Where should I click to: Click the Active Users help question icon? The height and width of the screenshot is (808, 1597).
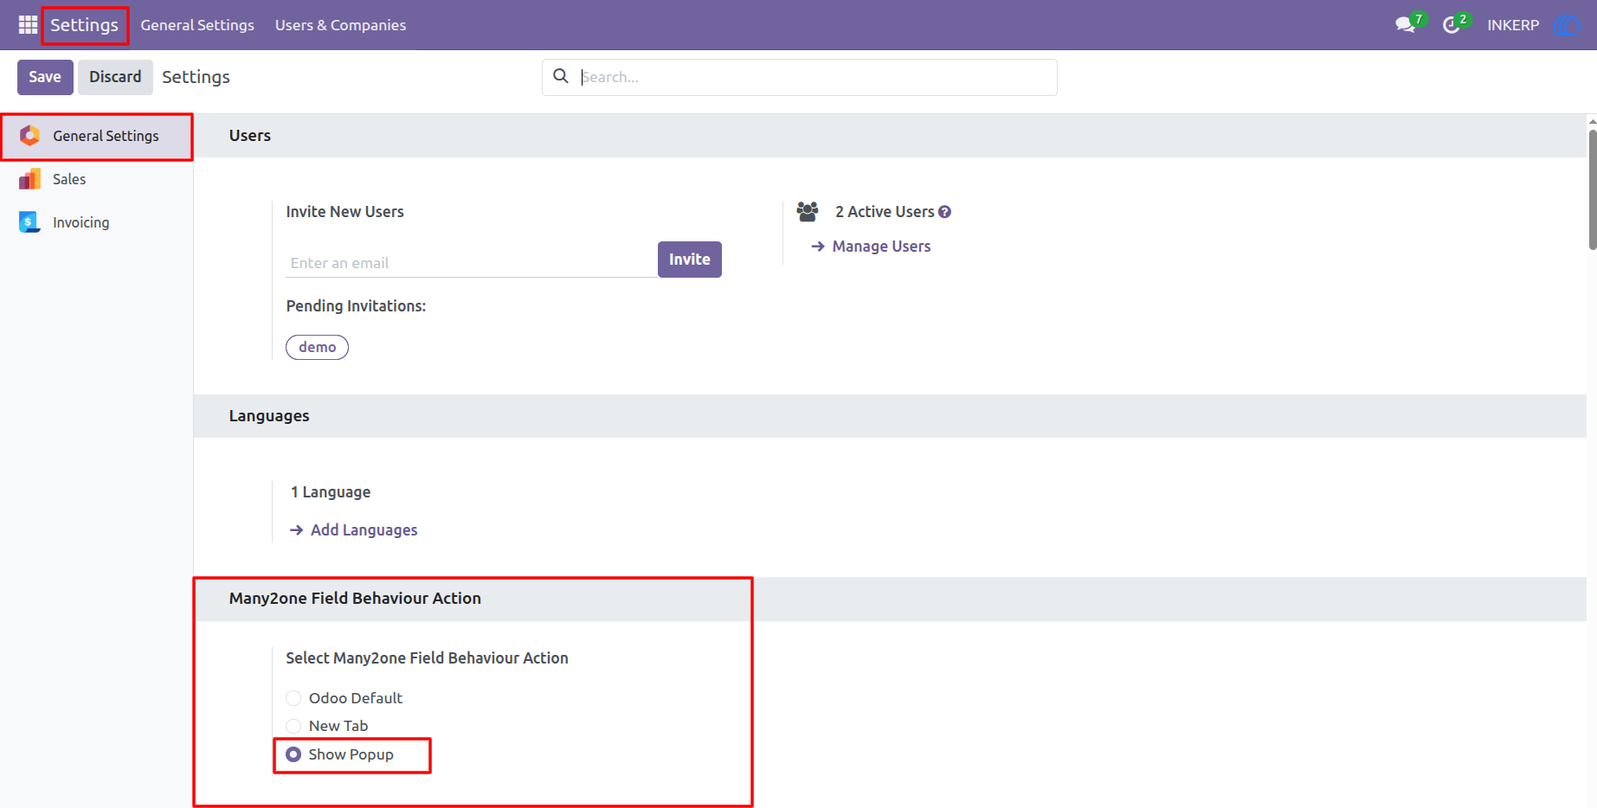click(x=945, y=212)
